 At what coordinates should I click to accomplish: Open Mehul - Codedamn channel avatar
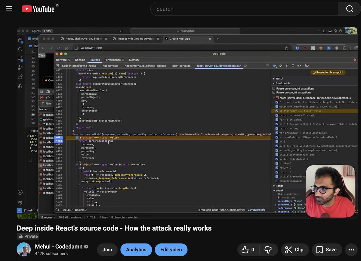23,250
